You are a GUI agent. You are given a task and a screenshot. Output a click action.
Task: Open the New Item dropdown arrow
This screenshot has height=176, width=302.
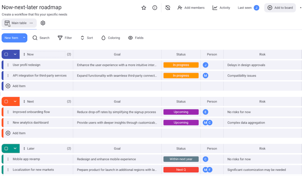[23, 38]
